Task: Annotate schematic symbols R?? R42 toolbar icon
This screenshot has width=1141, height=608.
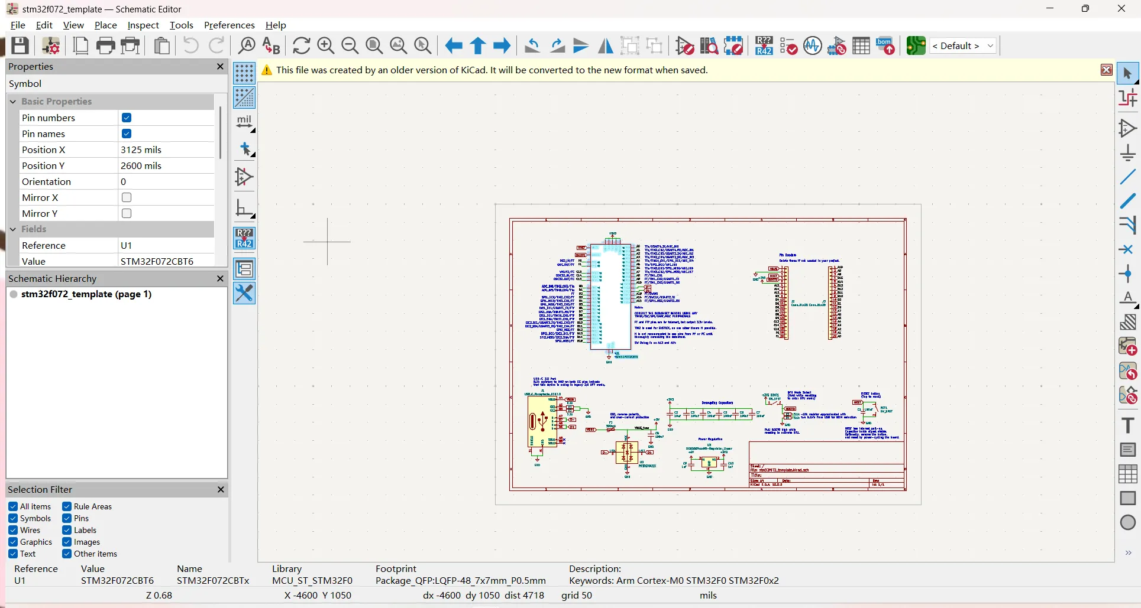Action: click(x=764, y=45)
